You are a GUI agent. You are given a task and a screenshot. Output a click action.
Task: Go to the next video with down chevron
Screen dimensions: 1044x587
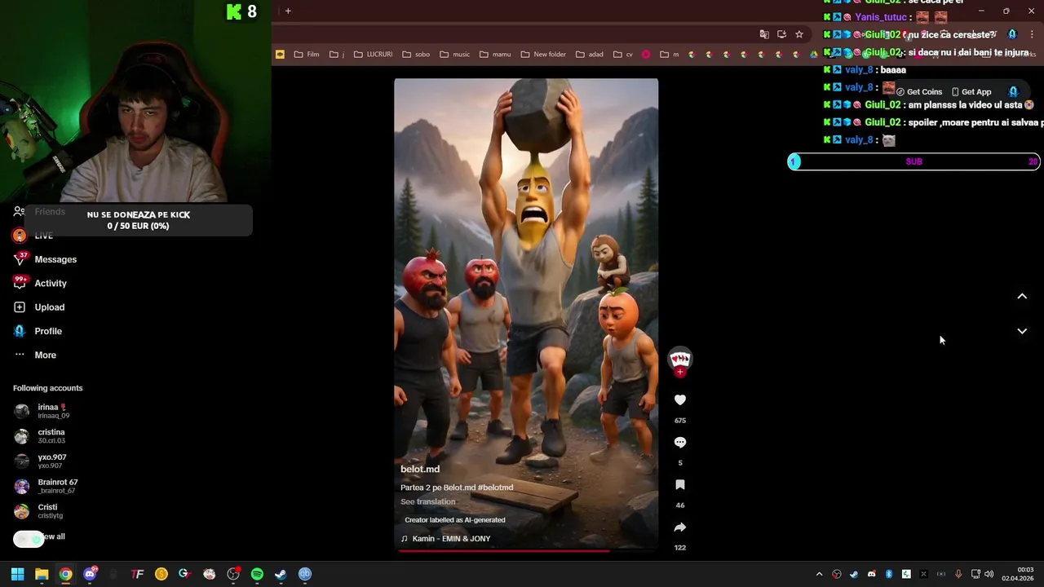pyautogui.click(x=1022, y=331)
